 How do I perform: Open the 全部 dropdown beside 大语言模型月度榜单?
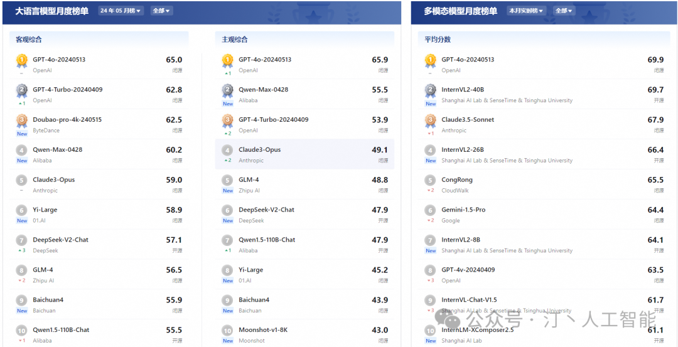pyautogui.click(x=161, y=11)
